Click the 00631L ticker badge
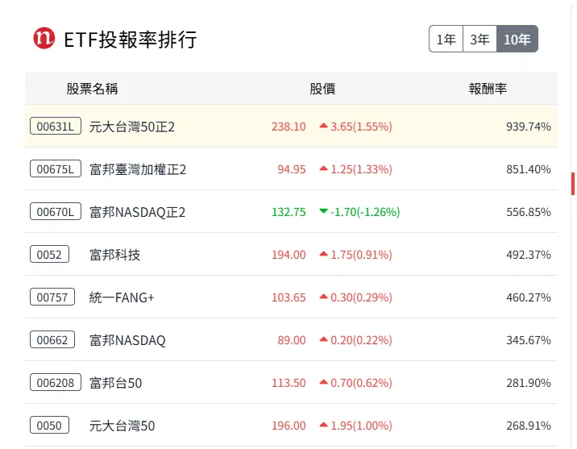This screenshot has height=449, width=577. point(56,127)
